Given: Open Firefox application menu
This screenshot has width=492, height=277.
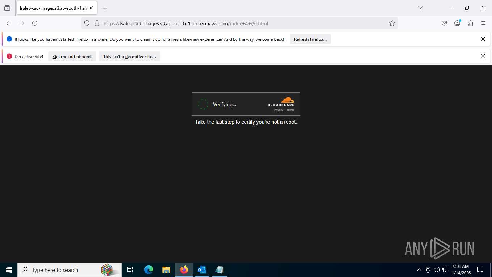Looking at the screenshot, I should tap(483, 23).
